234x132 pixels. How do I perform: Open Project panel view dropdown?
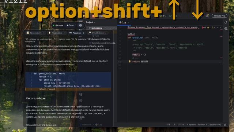91,22
